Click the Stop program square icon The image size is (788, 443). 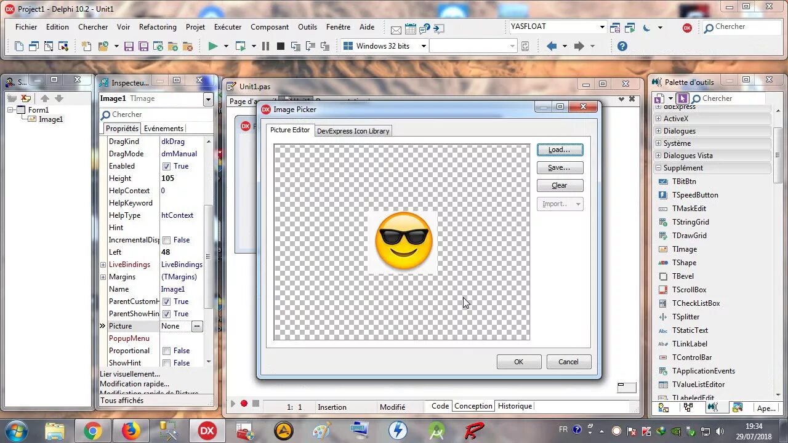tap(281, 46)
